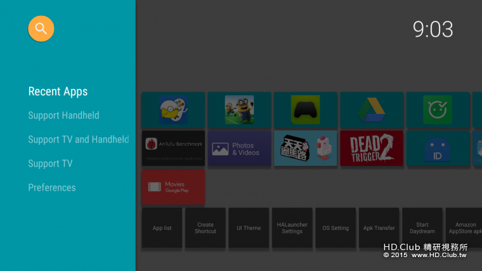482x271 pixels.
Task: Open Support TV category
Action: coord(50,163)
